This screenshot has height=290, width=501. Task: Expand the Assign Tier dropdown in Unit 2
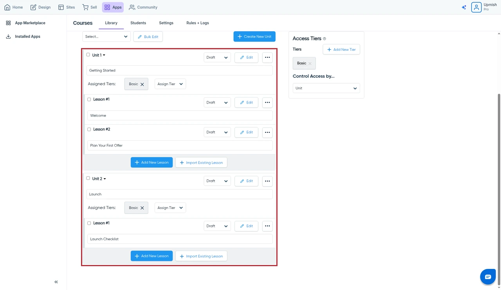point(170,208)
